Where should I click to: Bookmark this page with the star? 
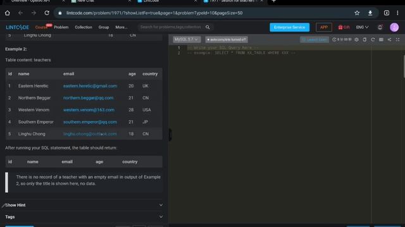357,13
